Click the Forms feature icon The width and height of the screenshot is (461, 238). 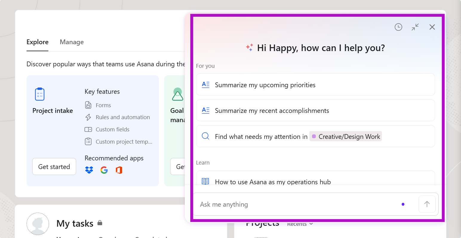pos(88,105)
